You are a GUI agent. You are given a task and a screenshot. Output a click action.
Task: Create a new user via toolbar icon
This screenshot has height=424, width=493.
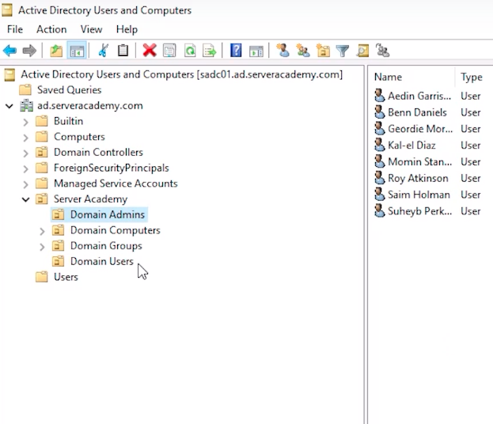(x=283, y=51)
